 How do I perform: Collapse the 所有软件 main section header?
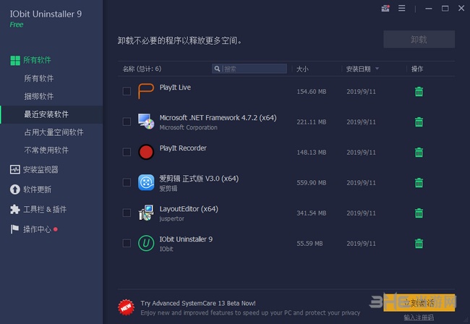(x=37, y=60)
